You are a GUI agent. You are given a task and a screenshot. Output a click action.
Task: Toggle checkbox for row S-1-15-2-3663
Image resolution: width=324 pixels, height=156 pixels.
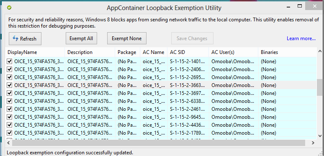point(9,85)
